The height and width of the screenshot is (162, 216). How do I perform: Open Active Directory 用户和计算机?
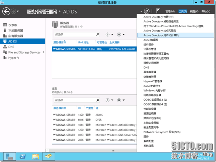coord(175,35)
